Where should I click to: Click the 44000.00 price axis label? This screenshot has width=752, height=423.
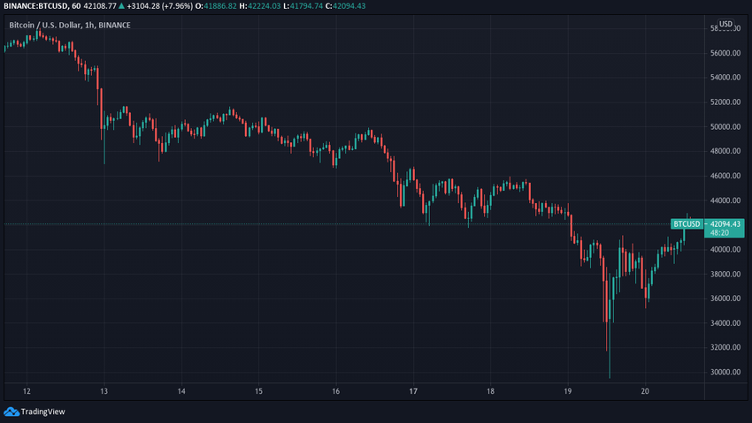(725, 200)
